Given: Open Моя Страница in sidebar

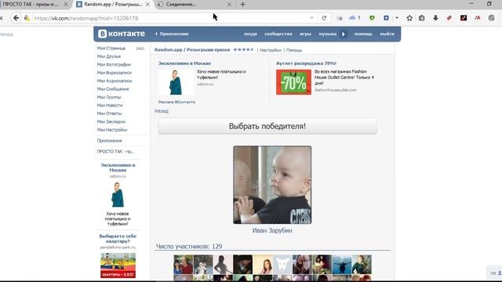Looking at the screenshot, I should coord(111,49).
